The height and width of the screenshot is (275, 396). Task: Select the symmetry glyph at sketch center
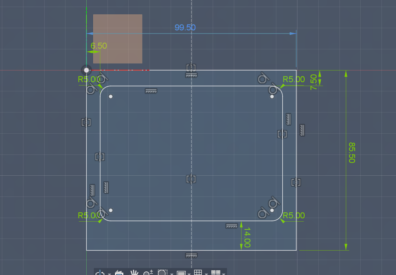pyautogui.click(x=191, y=179)
